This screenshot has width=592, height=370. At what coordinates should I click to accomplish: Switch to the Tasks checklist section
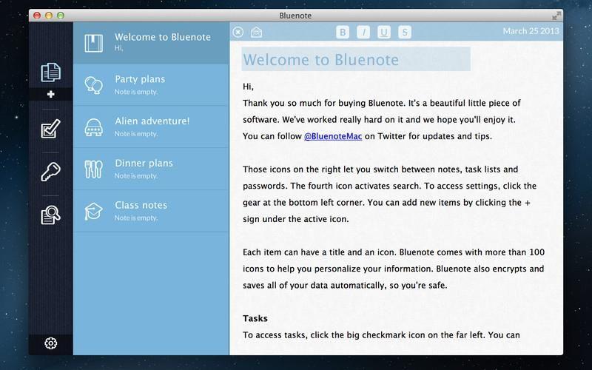[x=50, y=129]
